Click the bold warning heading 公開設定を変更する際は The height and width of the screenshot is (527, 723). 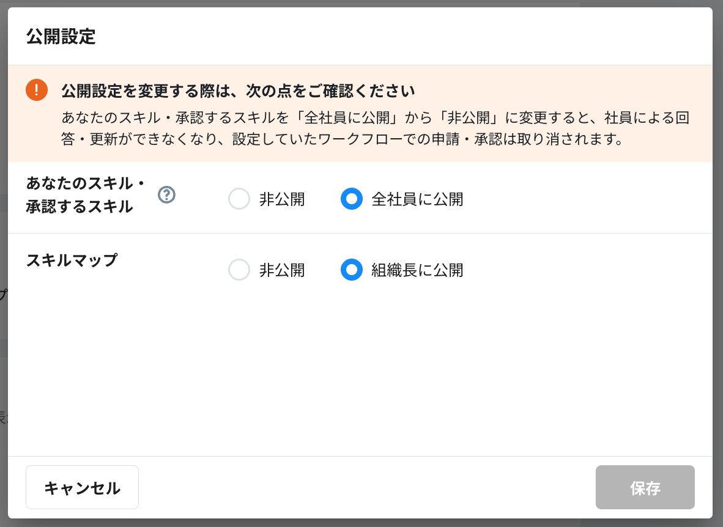239,92
